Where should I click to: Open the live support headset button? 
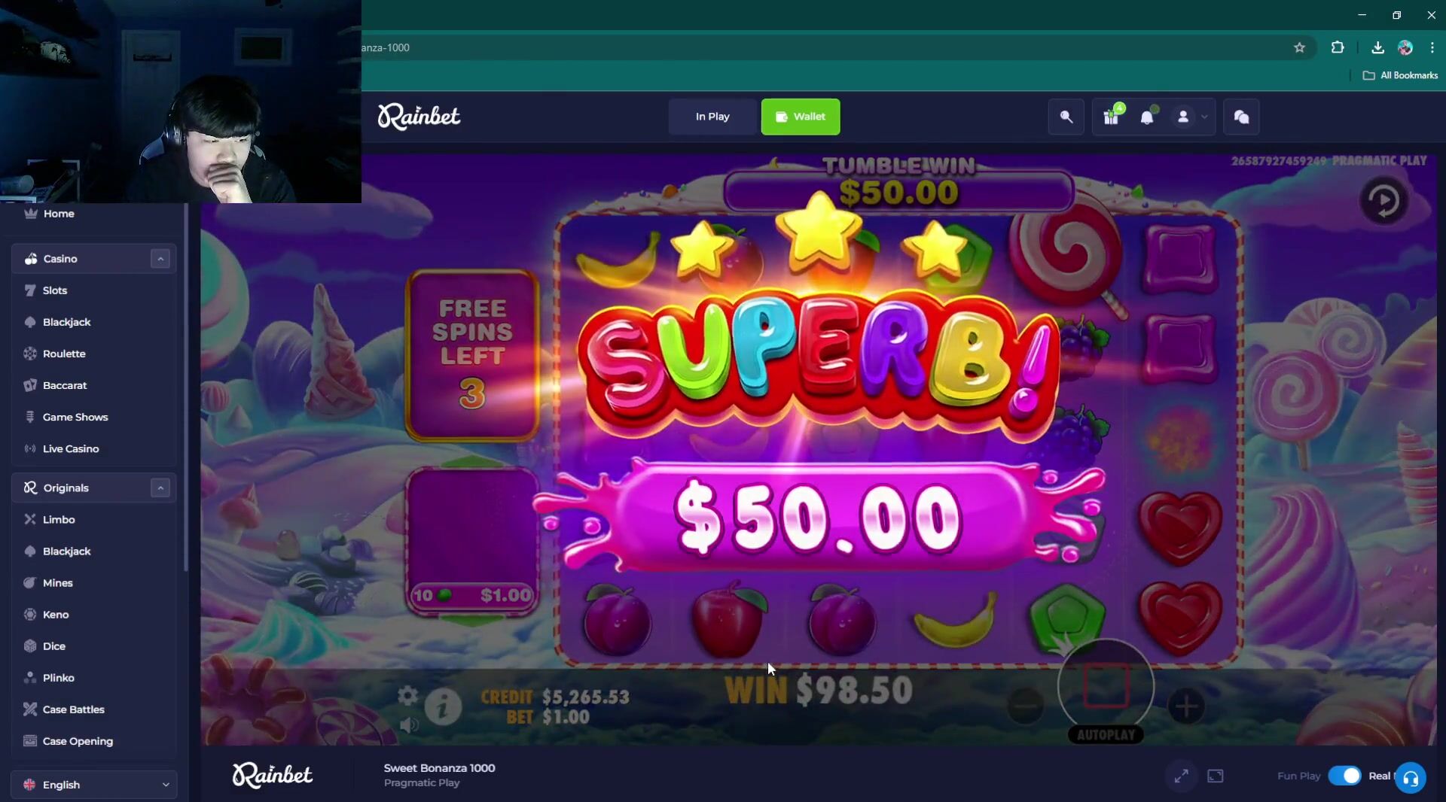click(1410, 778)
